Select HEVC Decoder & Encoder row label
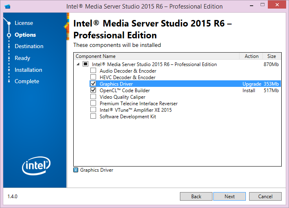Screen dimensions: 289x208 pos(127,77)
